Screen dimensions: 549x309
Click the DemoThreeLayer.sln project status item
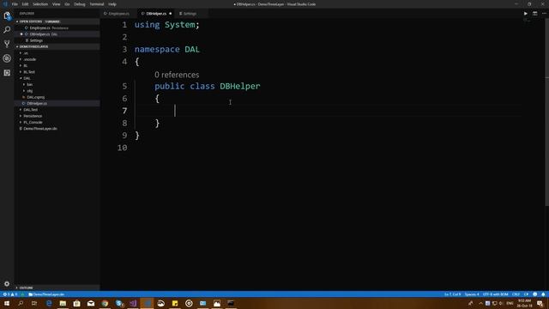click(x=46, y=294)
